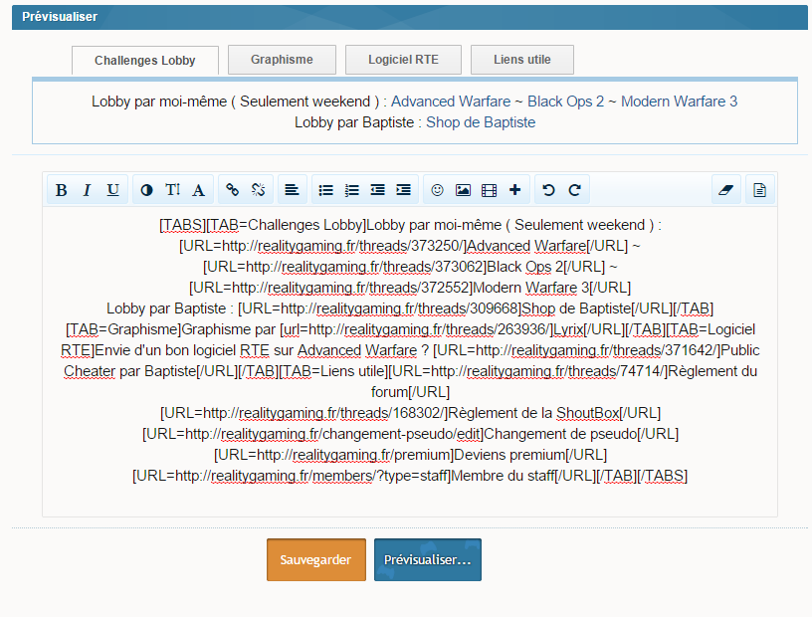Viewport: 812px width, 617px height.
Task: Redo the last edit
Action: [x=575, y=190]
